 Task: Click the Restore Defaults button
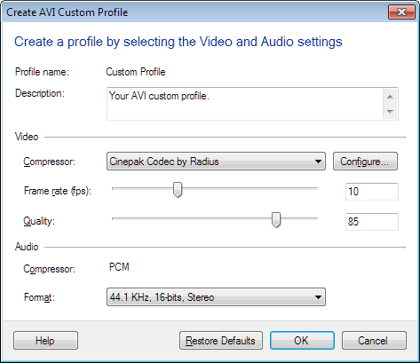(x=221, y=341)
